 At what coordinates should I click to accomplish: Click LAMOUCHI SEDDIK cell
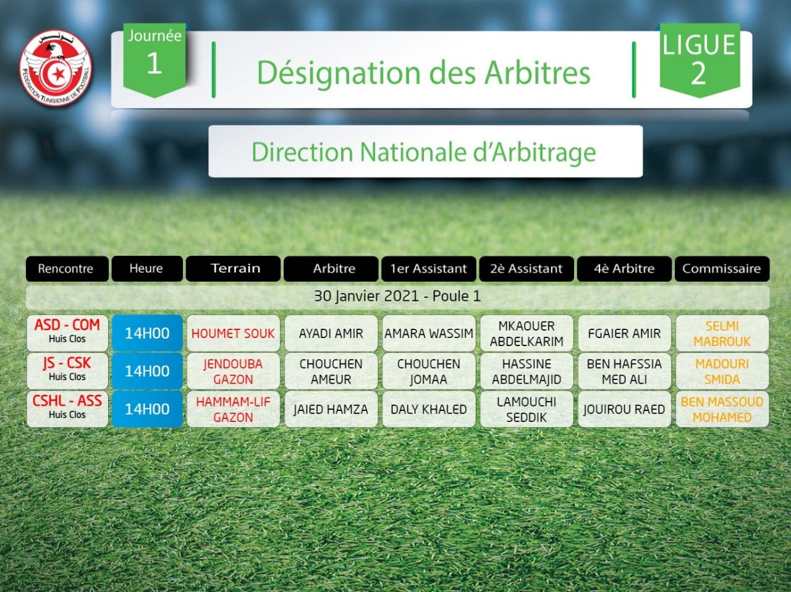[527, 408]
